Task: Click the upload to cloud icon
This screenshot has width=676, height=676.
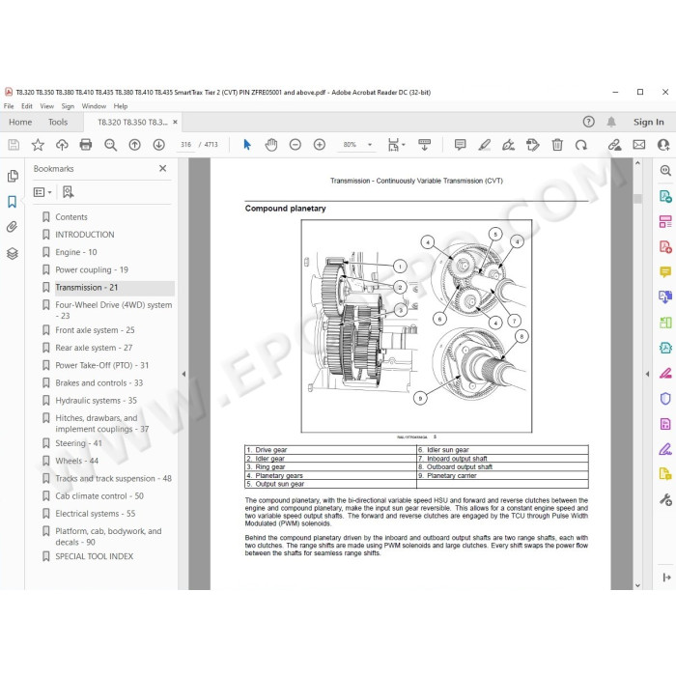Action: coord(62,145)
